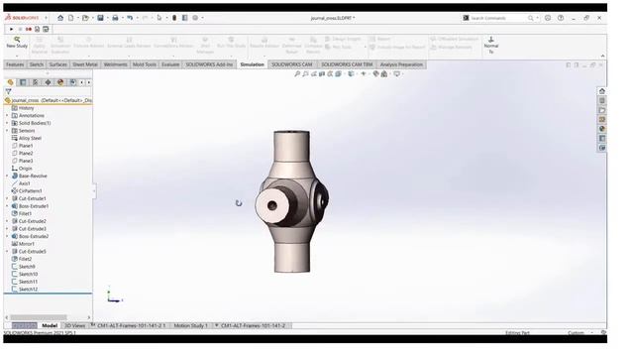This screenshot has width=634, height=357.
Task: Open the Motion Study 1 bottom tab
Action: pyautogui.click(x=190, y=325)
